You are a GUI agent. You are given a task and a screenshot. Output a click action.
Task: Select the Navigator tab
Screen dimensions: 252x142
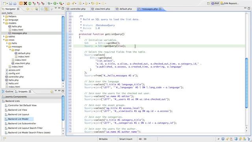tap(10, 9)
